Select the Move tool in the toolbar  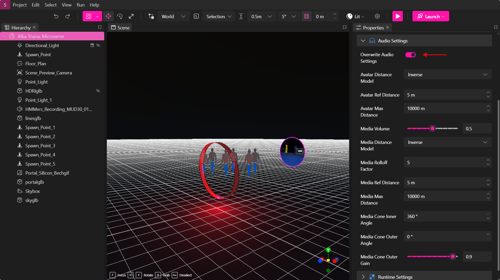tap(108, 16)
